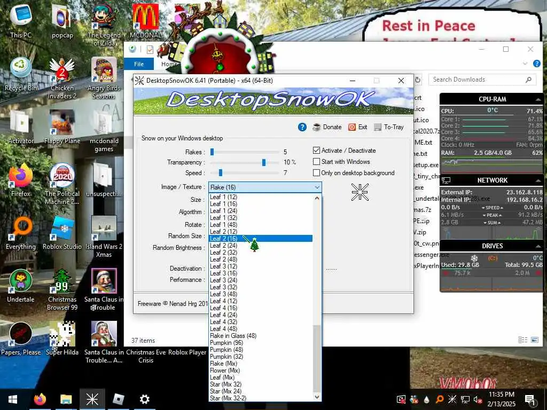Collapse the DRIVES gadget section

point(538,246)
